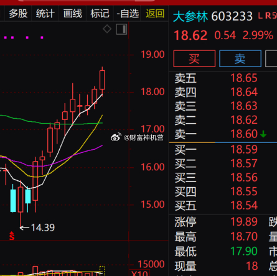Image resolution: width=277 pixels, height=276 pixels.
Task: Click the 涨停 limit-up value 19.89
Action: pos(244,222)
